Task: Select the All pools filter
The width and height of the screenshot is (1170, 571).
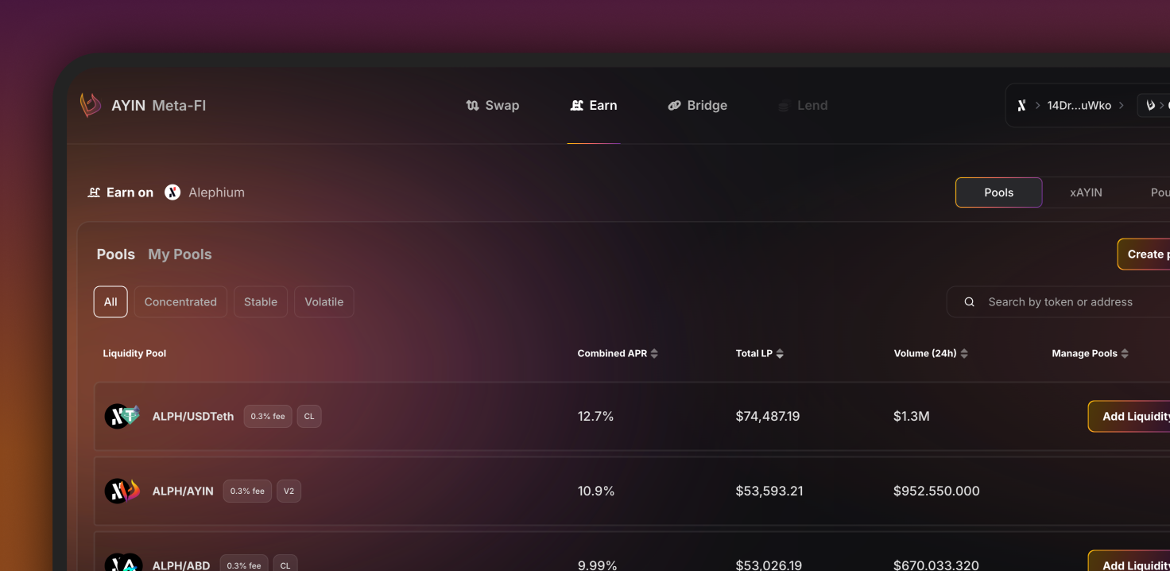Action: (x=110, y=302)
